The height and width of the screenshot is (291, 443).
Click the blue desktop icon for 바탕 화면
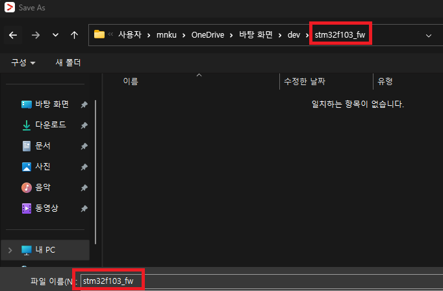pyautogui.click(x=27, y=105)
